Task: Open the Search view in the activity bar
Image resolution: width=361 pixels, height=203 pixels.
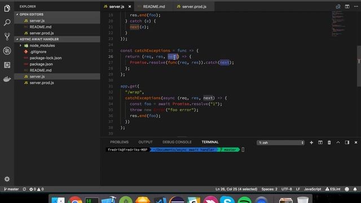Action: tap(7, 23)
